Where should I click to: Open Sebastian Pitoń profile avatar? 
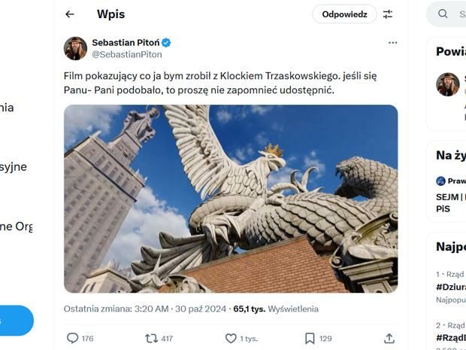(75, 48)
